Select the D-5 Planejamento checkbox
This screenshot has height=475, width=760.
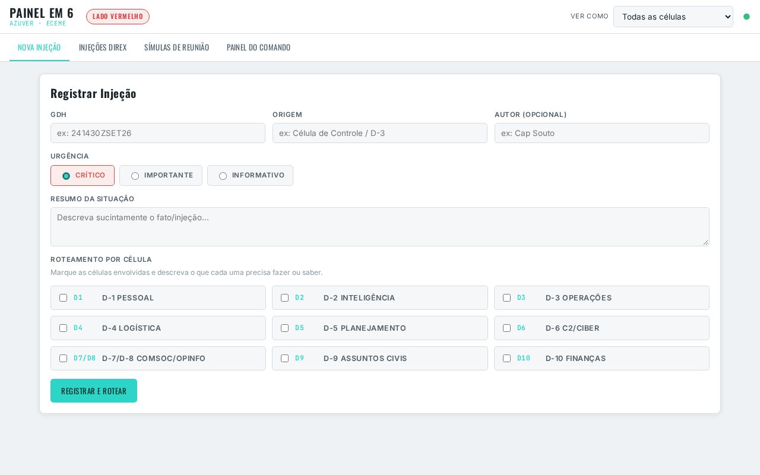(x=284, y=328)
